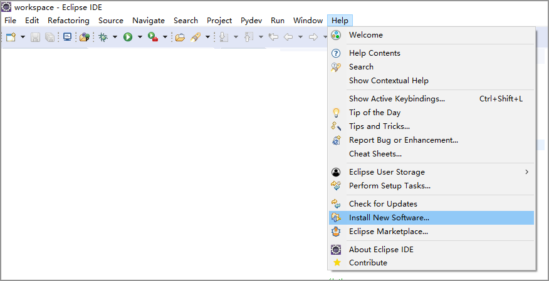Select About Eclipse IDE

(431, 250)
